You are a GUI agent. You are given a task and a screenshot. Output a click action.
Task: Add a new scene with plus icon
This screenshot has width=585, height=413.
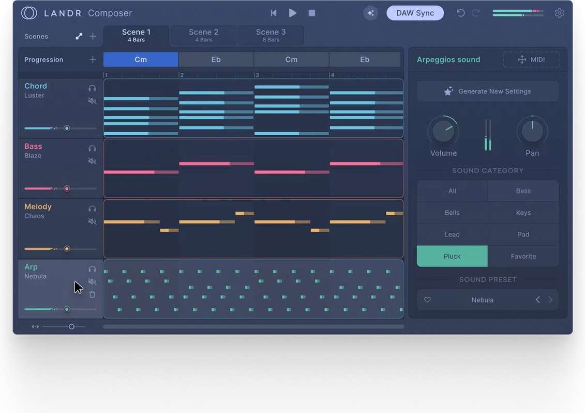point(93,36)
